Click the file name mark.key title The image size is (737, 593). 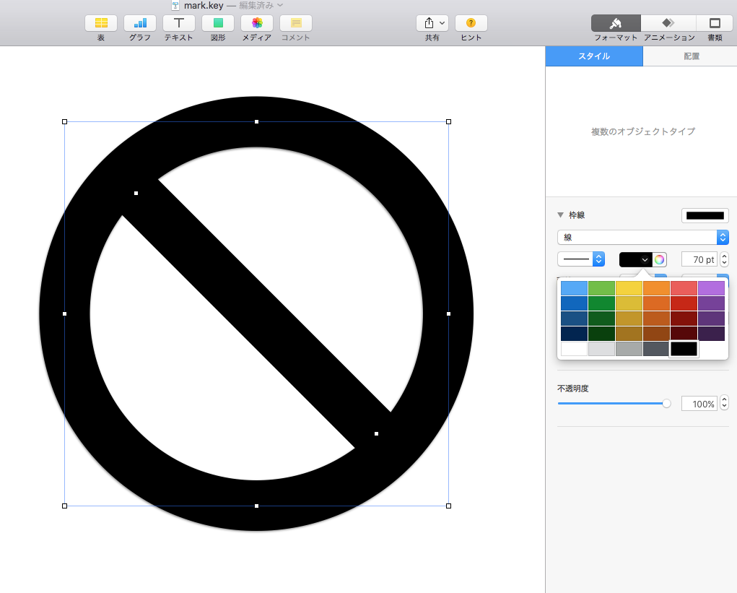pos(204,6)
